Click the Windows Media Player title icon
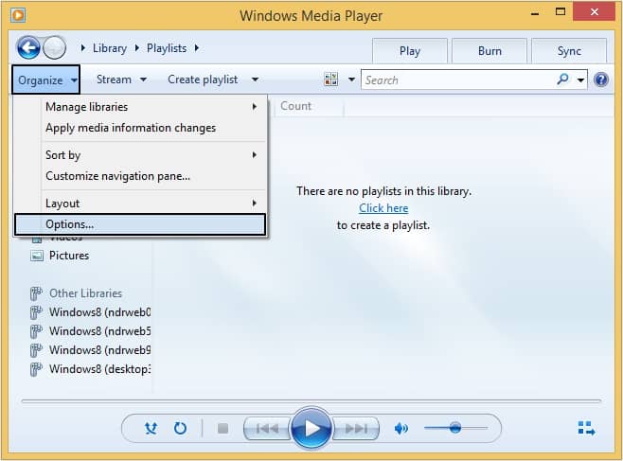Viewport: 623px width, 461px height. click(18, 15)
